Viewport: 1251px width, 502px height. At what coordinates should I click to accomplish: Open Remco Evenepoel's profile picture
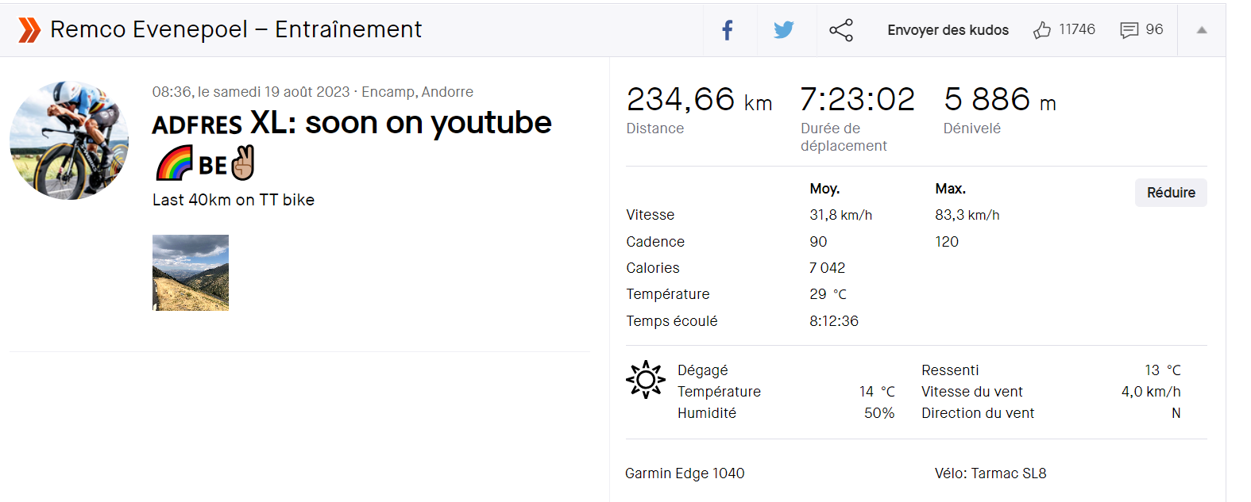[69, 140]
